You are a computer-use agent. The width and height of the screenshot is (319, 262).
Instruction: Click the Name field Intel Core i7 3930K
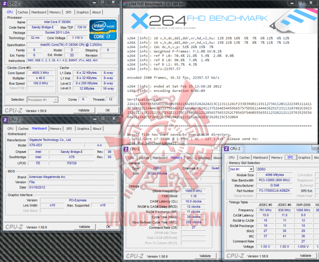tap(57, 22)
